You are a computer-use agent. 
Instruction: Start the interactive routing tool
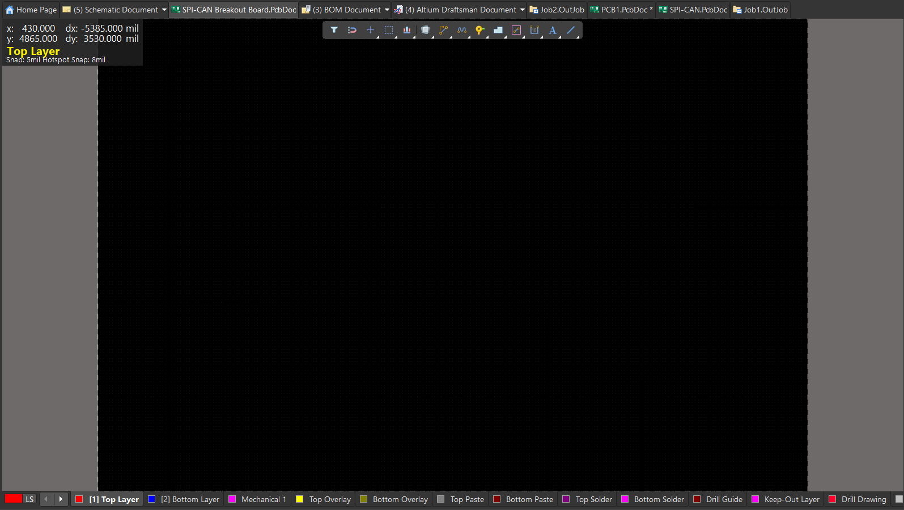(x=443, y=30)
